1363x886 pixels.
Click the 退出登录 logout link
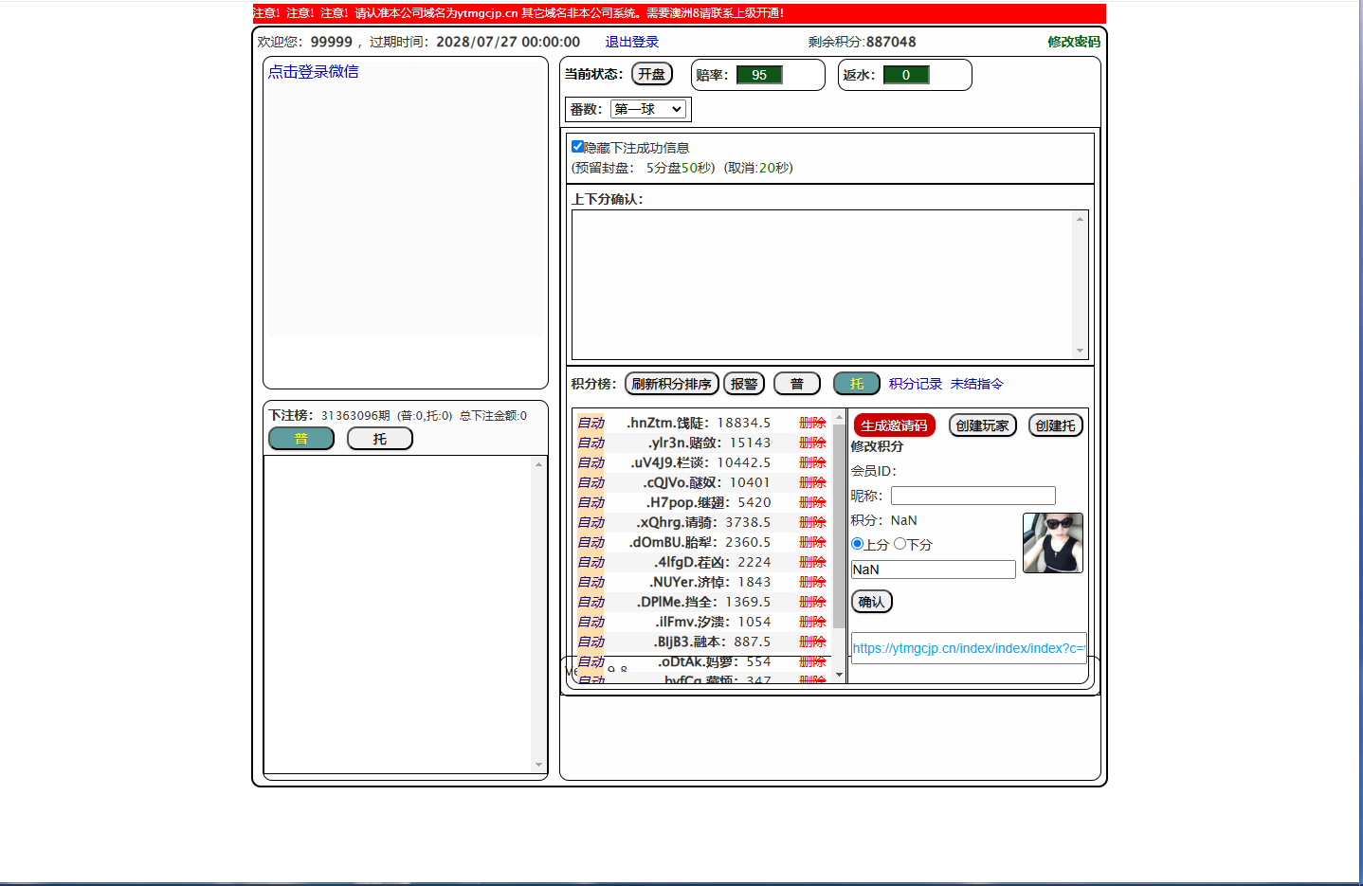(x=631, y=42)
